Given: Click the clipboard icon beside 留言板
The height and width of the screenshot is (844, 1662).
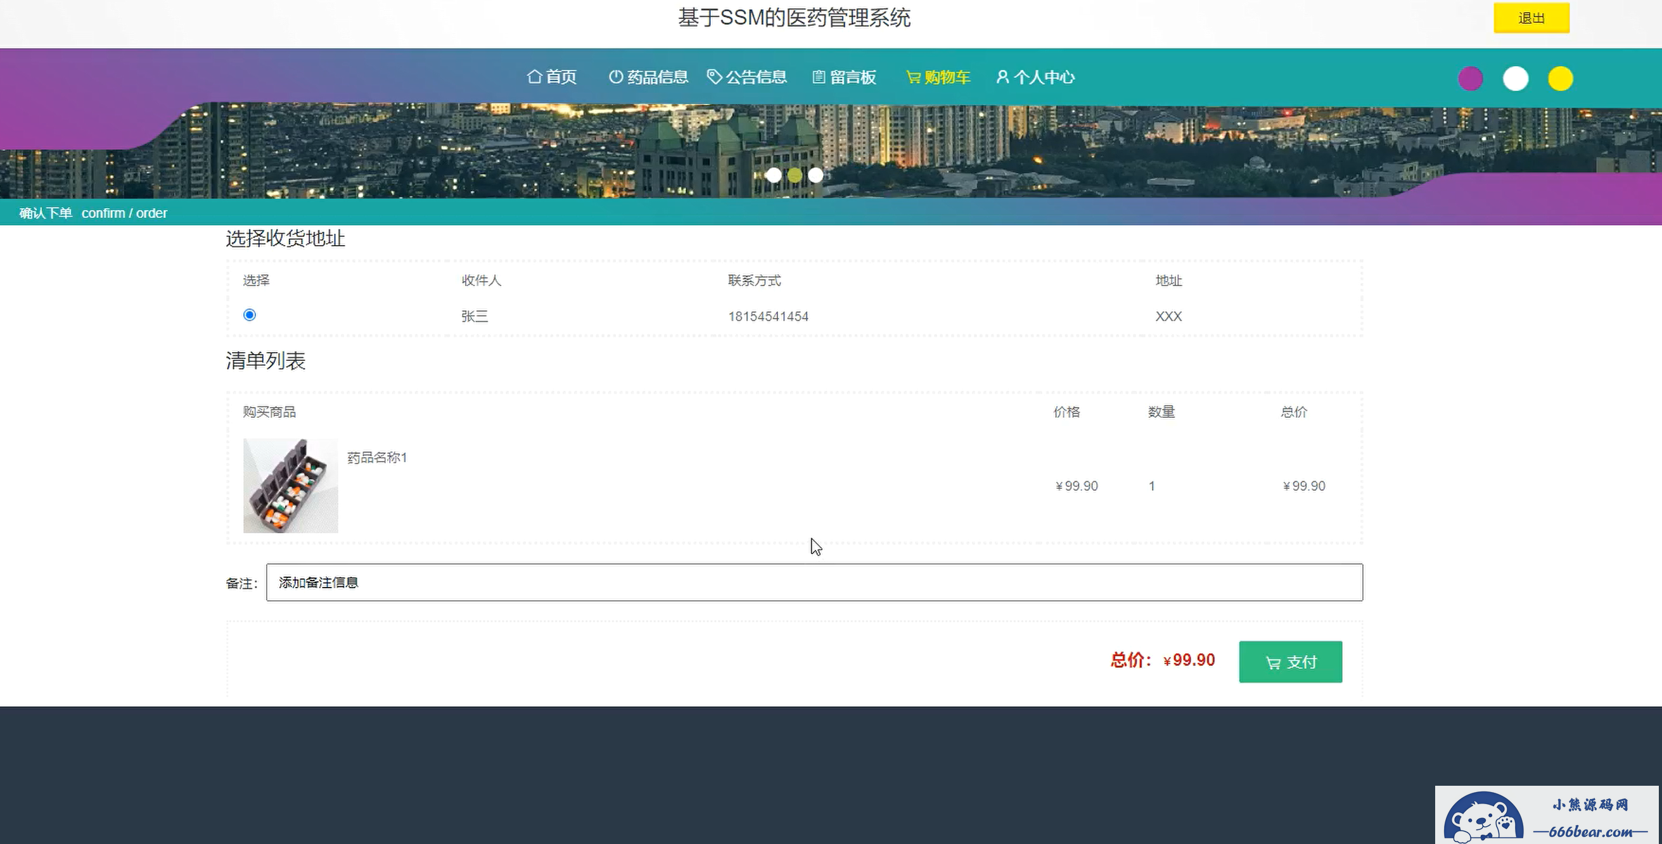Looking at the screenshot, I should (819, 77).
